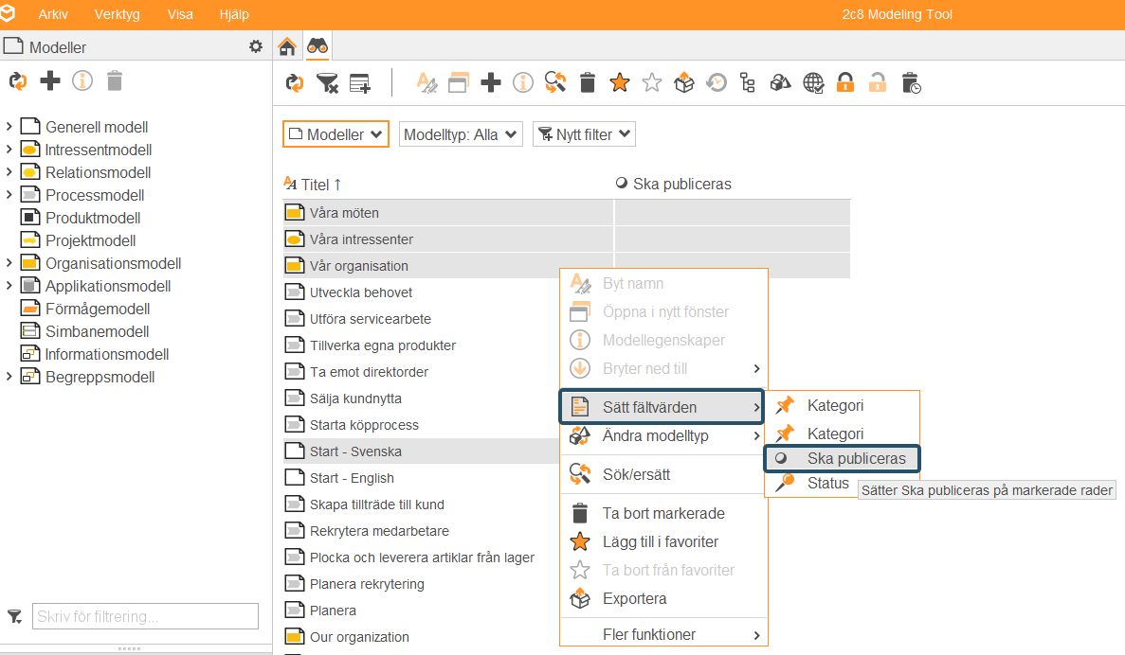Click the orange favorite star toolbar icon
1125x655 pixels.
point(619,83)
